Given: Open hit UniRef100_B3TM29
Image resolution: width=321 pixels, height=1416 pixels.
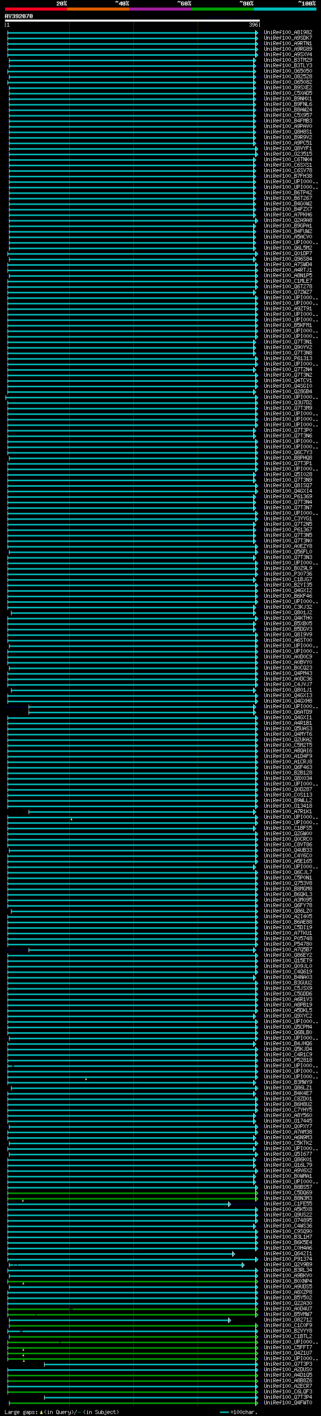Looking at the screenshot, I should (x=288, y=60).
